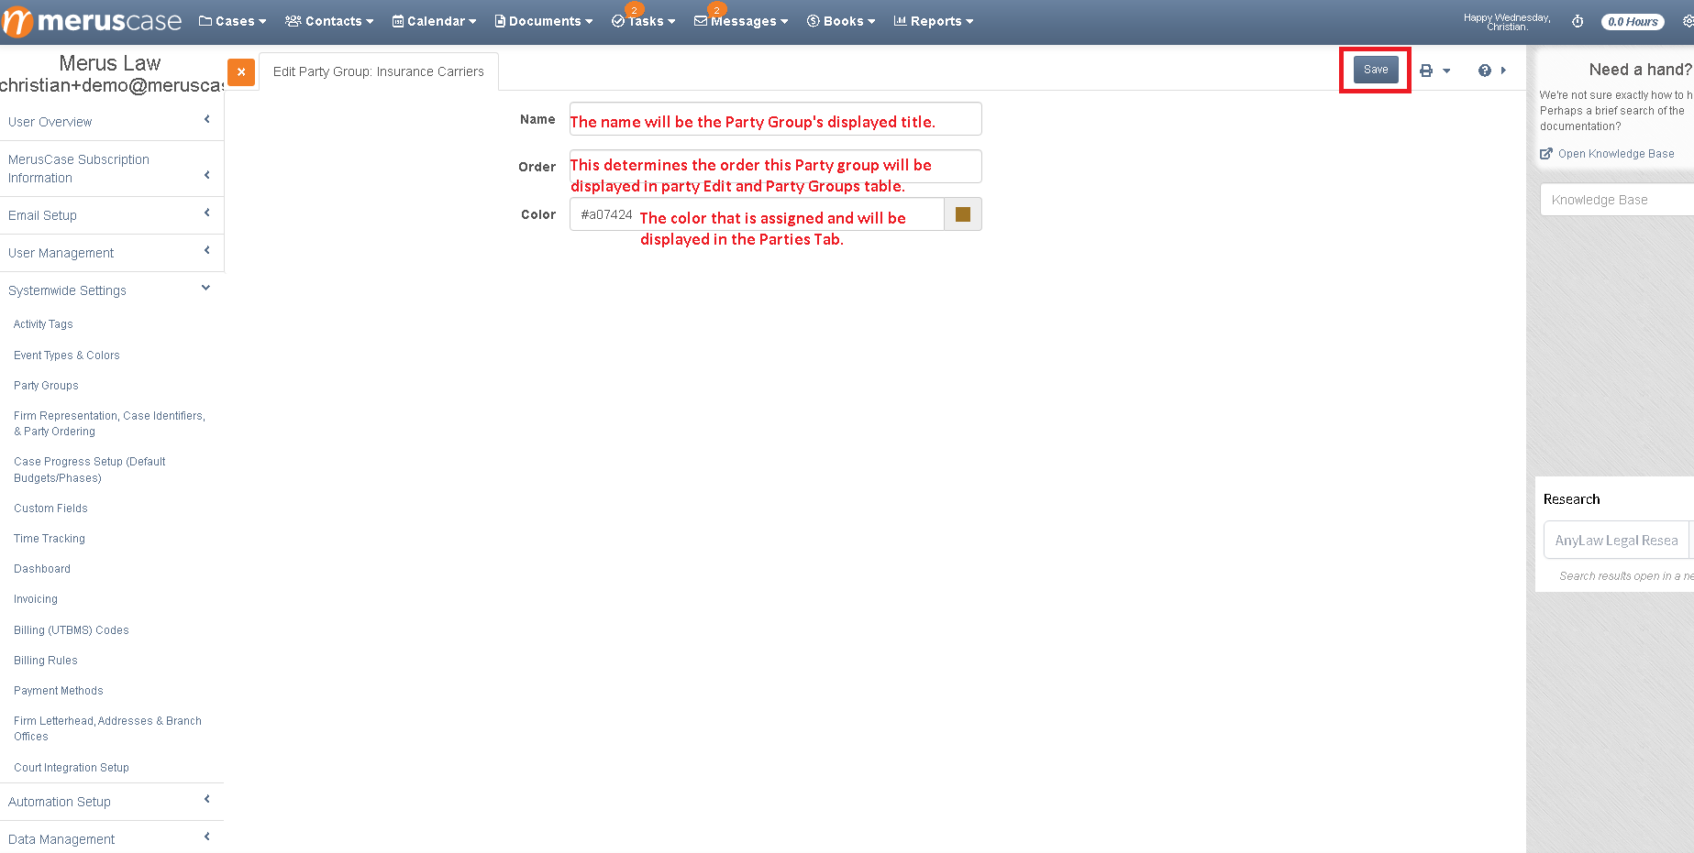
Task: Click Open Knowledge Base link
Action: 1607,154
